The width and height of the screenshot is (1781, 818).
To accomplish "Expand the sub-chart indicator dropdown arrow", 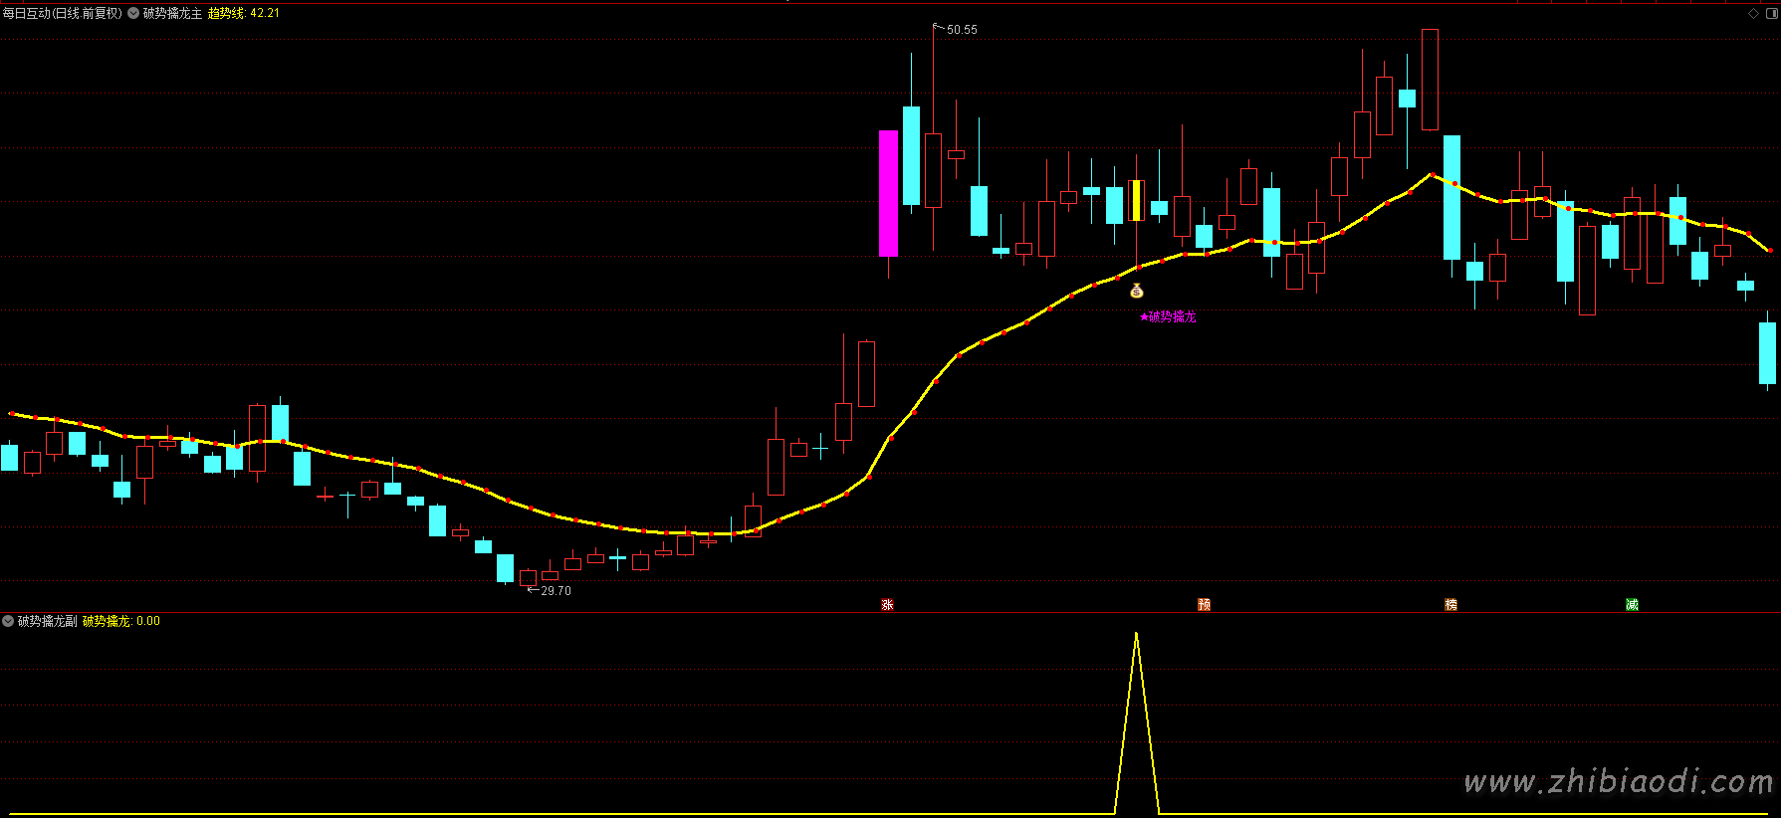I will 8,621.
